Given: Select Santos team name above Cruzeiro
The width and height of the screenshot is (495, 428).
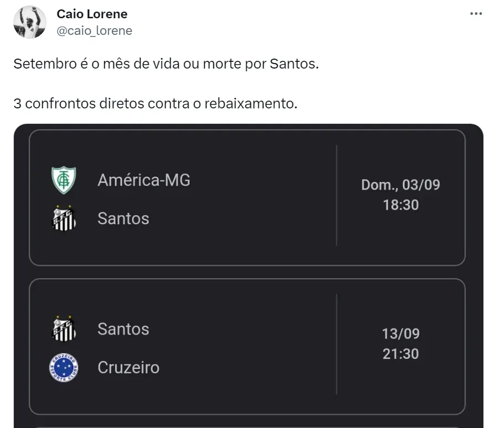Looking at the screenshot, I should coord(123,329).
